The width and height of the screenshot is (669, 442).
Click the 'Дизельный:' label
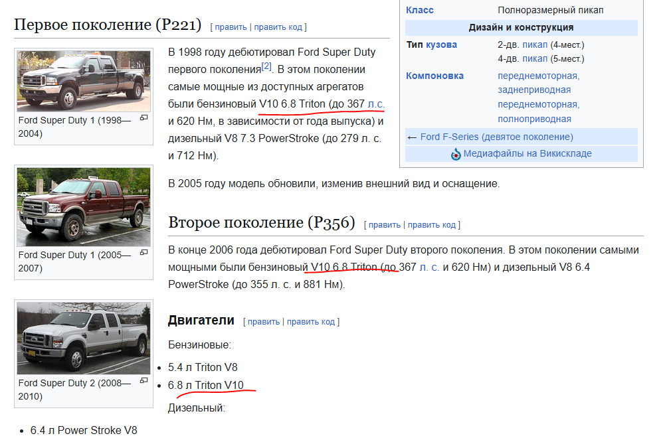196,408
